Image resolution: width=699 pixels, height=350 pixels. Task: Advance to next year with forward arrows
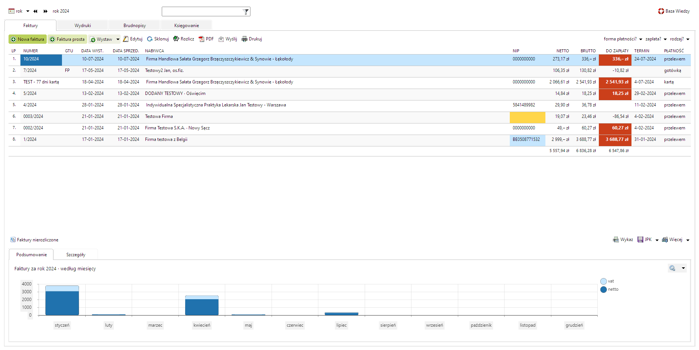tap(45, 11)
